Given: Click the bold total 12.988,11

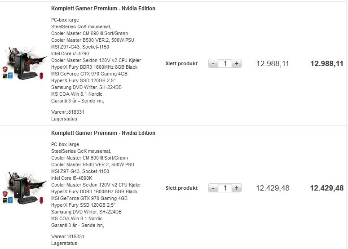Looking at the screenshot, I should point(327,63).
